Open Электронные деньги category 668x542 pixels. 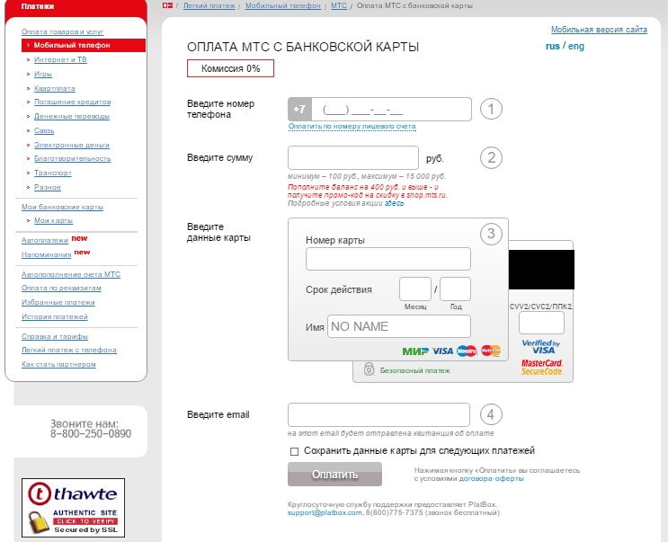pyautogui.click(x=72, y=145)
